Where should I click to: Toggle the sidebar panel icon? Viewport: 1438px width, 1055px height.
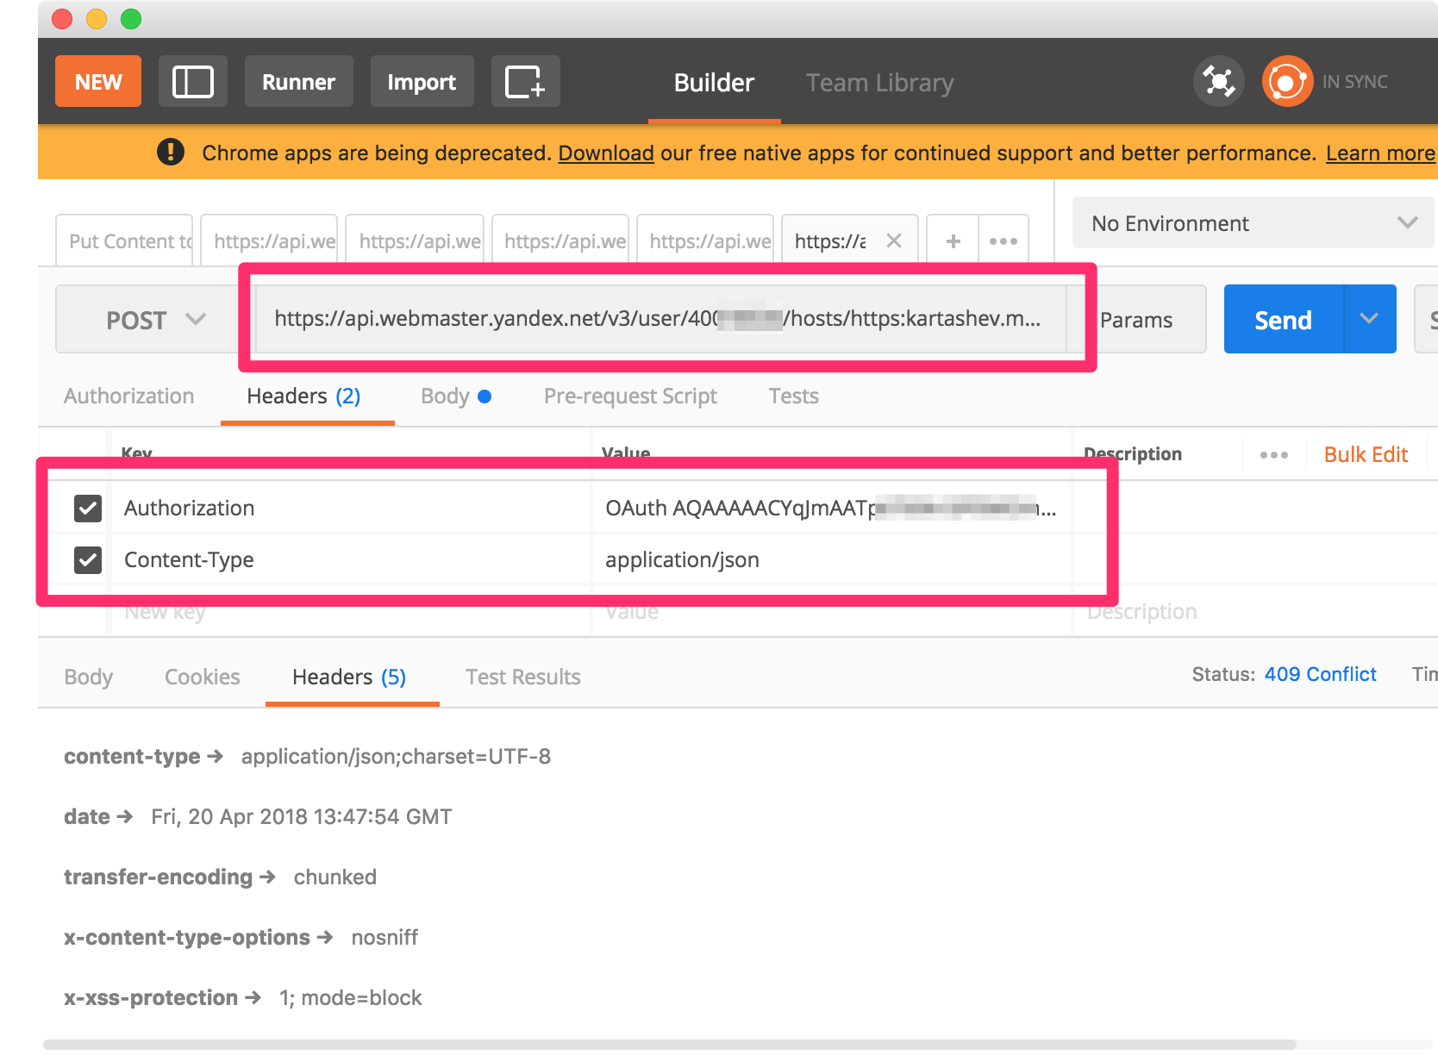(193, 82)
